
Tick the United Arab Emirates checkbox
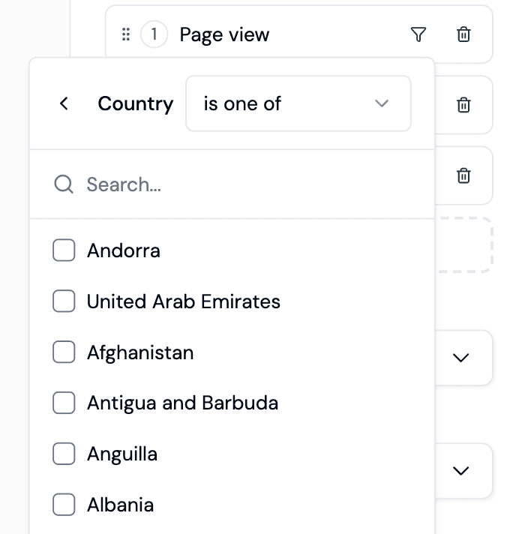64,301
